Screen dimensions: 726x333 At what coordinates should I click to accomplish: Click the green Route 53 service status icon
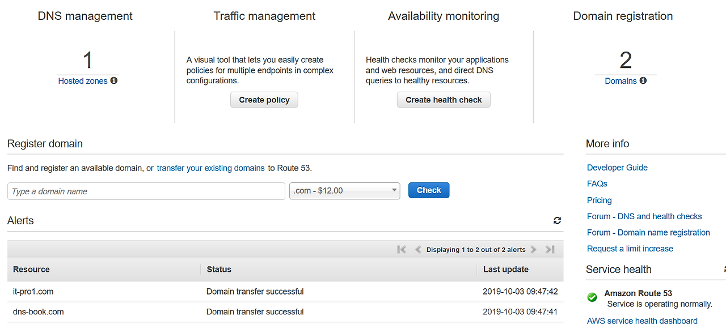coord(592,297)
